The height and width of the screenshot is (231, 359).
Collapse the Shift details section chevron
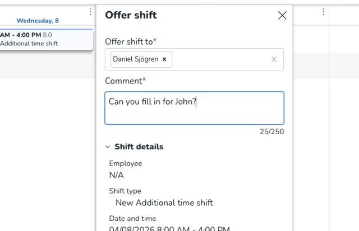[108, 147]
